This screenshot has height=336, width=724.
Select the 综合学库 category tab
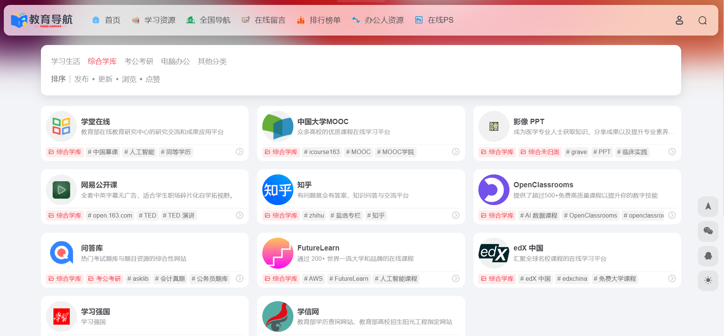tap(102, 61)
